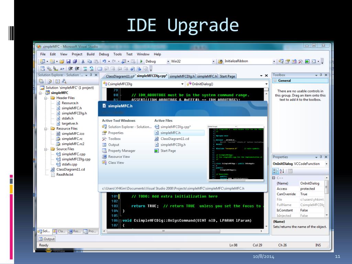Viewport: 352px width, 264px height.
Task: Click the Decrease Indent icon
Action: (70, 69)
